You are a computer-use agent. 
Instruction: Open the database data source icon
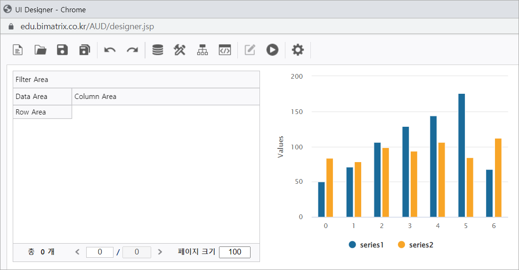tap(158, 49)
